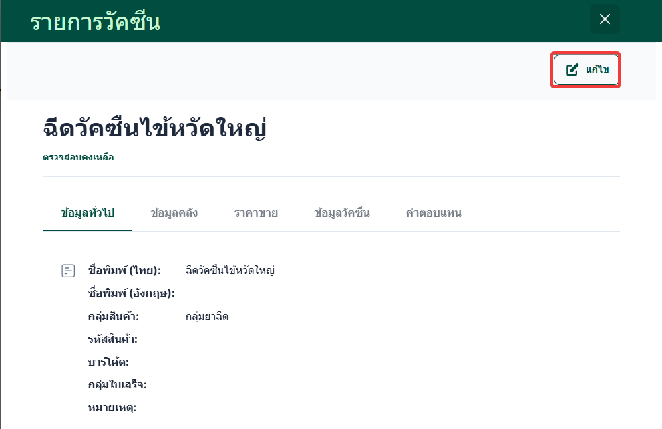Image resolution: width=662 pixels, height=429 pixels.
Task: Select the ชื่อพิมพ์ (ไทย) value text
Action: (x=230, y=271)
